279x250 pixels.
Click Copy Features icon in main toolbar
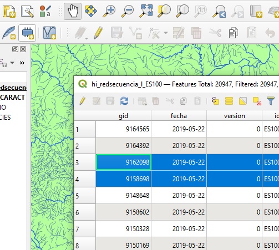point(234,33)
